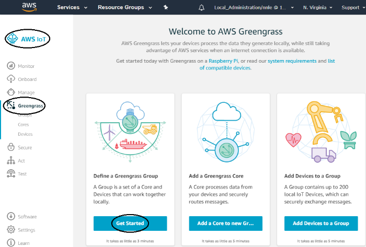
Task: Open Onboard in sidebar
Action: [27, 79]
